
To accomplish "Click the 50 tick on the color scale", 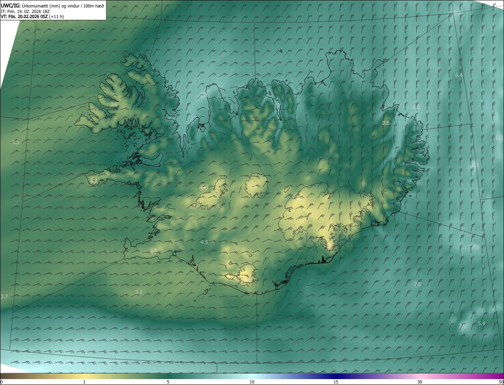I will [501, 382].
